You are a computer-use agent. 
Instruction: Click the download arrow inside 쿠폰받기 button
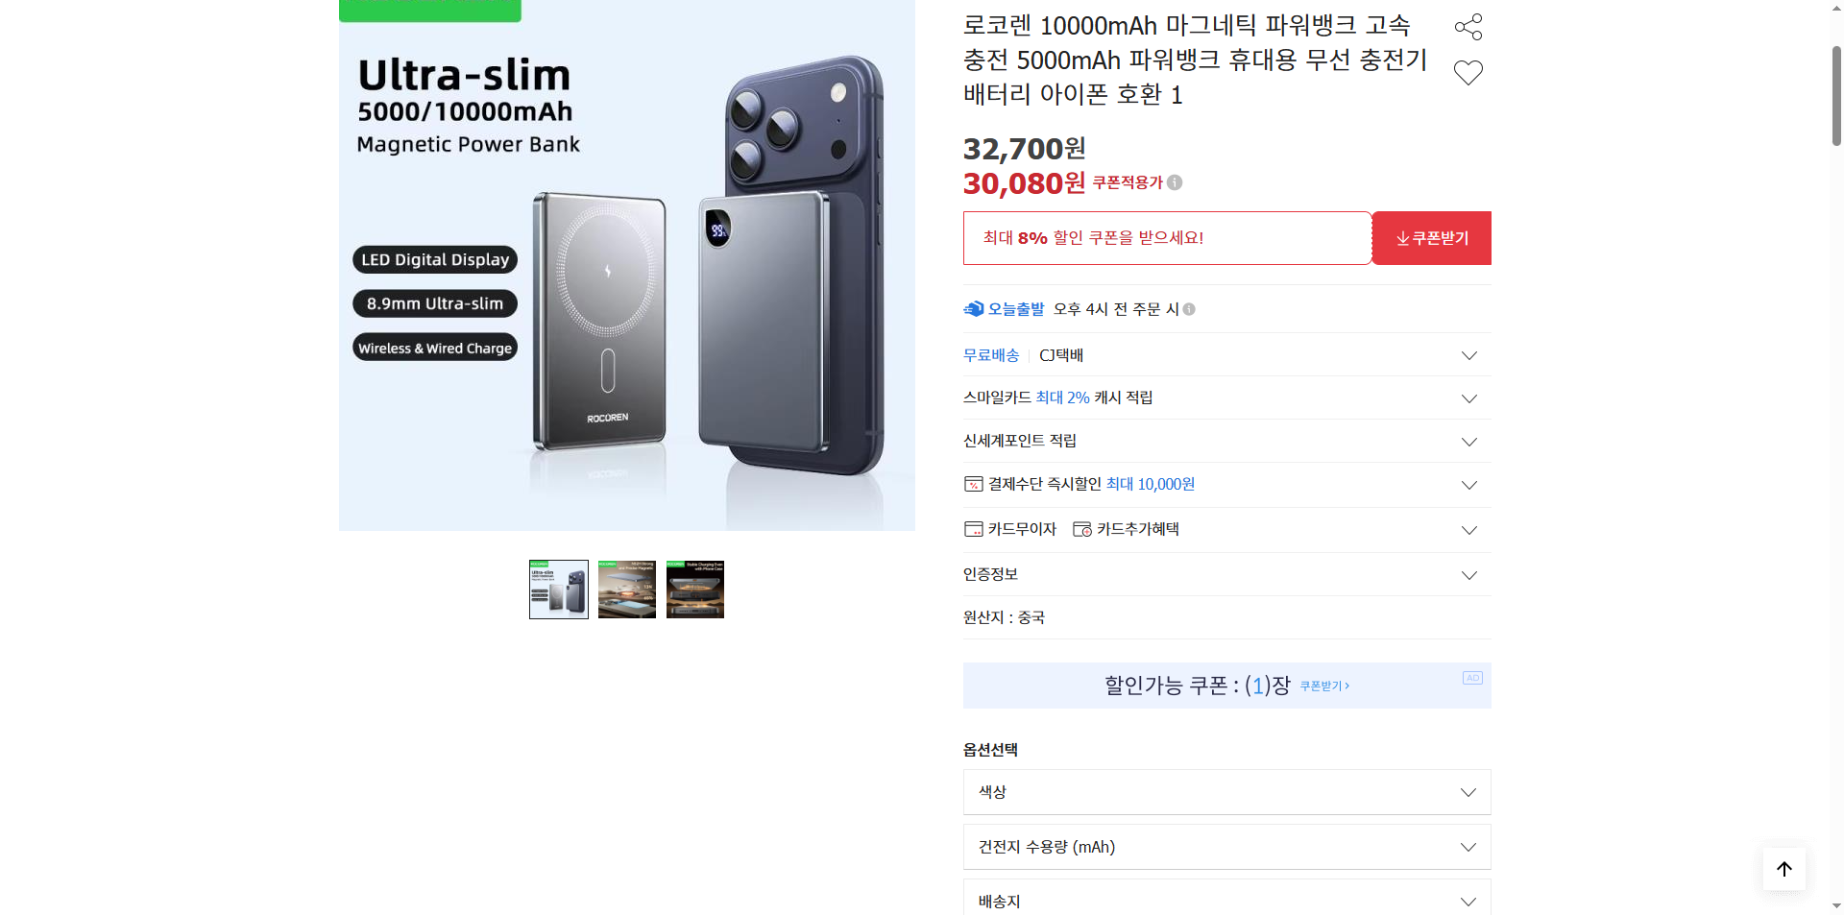pyautogui.click(x=1401, y=238)
